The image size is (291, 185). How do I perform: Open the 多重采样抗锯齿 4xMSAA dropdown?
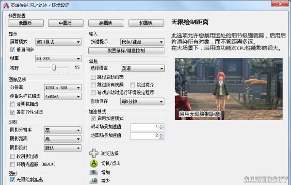(63, 97)
